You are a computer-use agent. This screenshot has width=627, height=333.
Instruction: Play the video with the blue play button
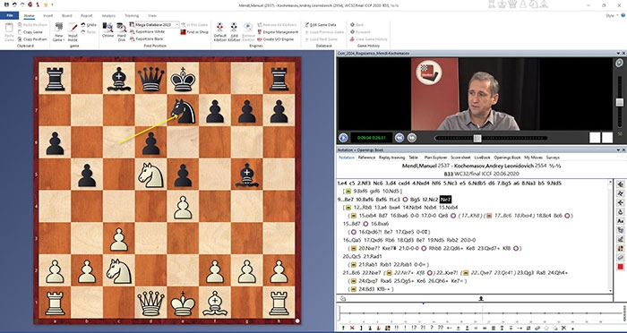[x=343, y=138]
